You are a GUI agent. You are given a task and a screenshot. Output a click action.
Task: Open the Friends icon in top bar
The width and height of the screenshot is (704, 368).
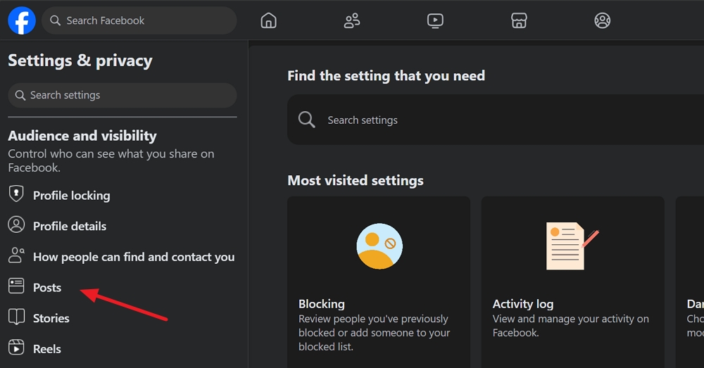point(352,20)
